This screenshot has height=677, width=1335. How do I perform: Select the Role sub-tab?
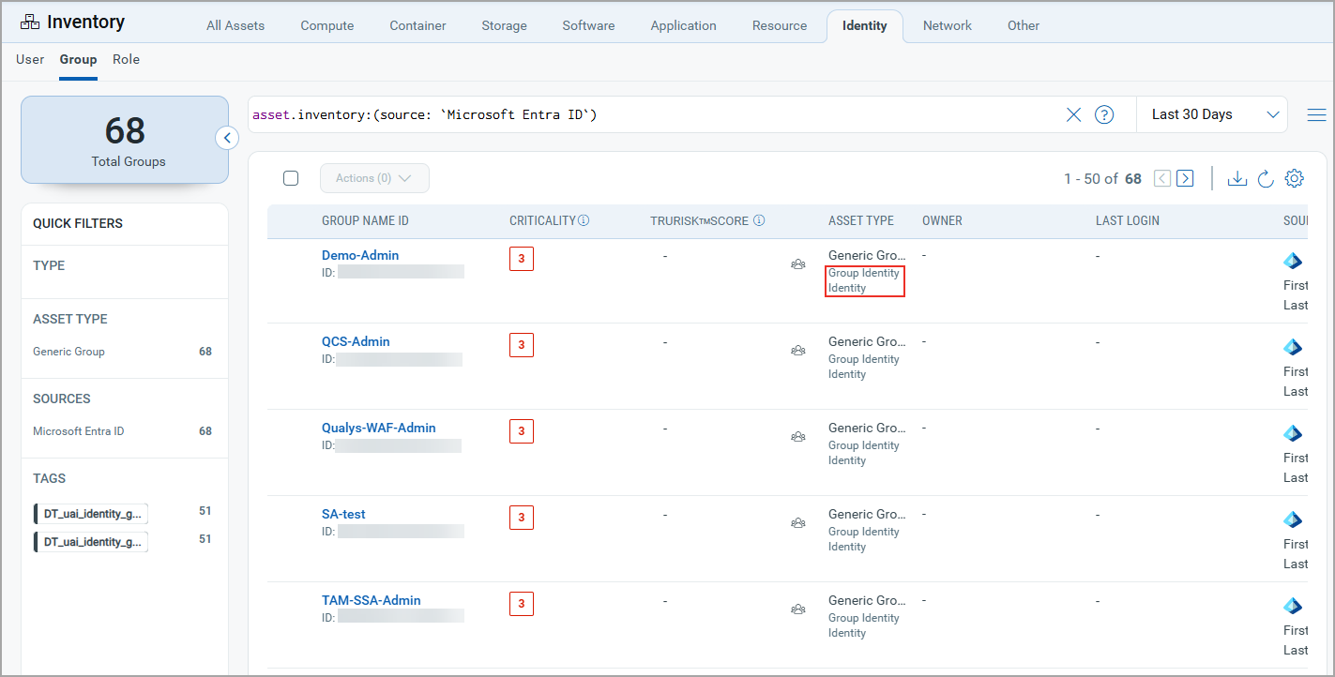click(126, 59)
